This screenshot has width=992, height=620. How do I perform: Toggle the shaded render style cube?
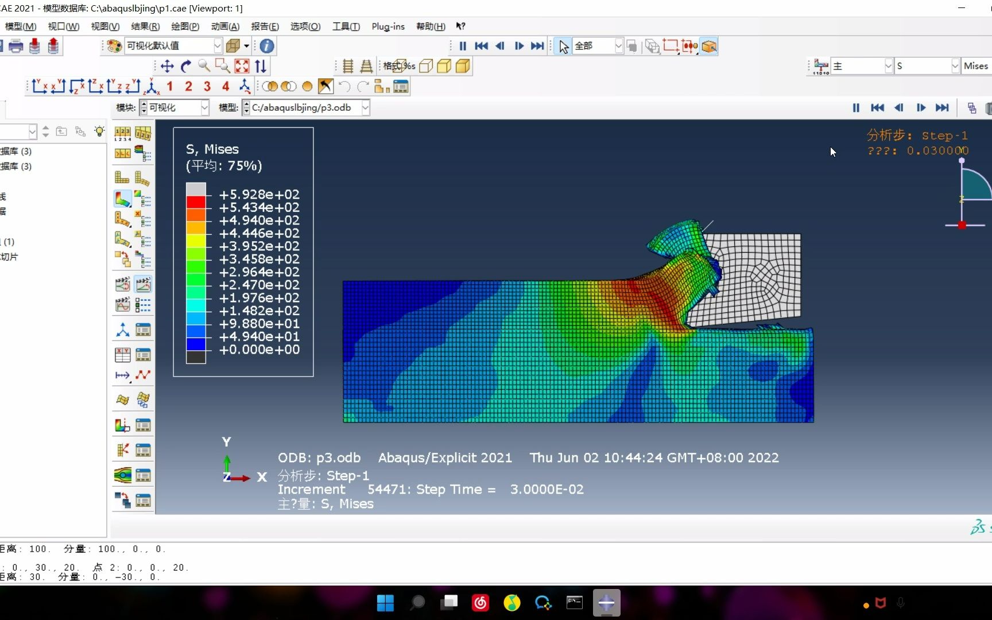pyautogui.click(x=463, y=67)
